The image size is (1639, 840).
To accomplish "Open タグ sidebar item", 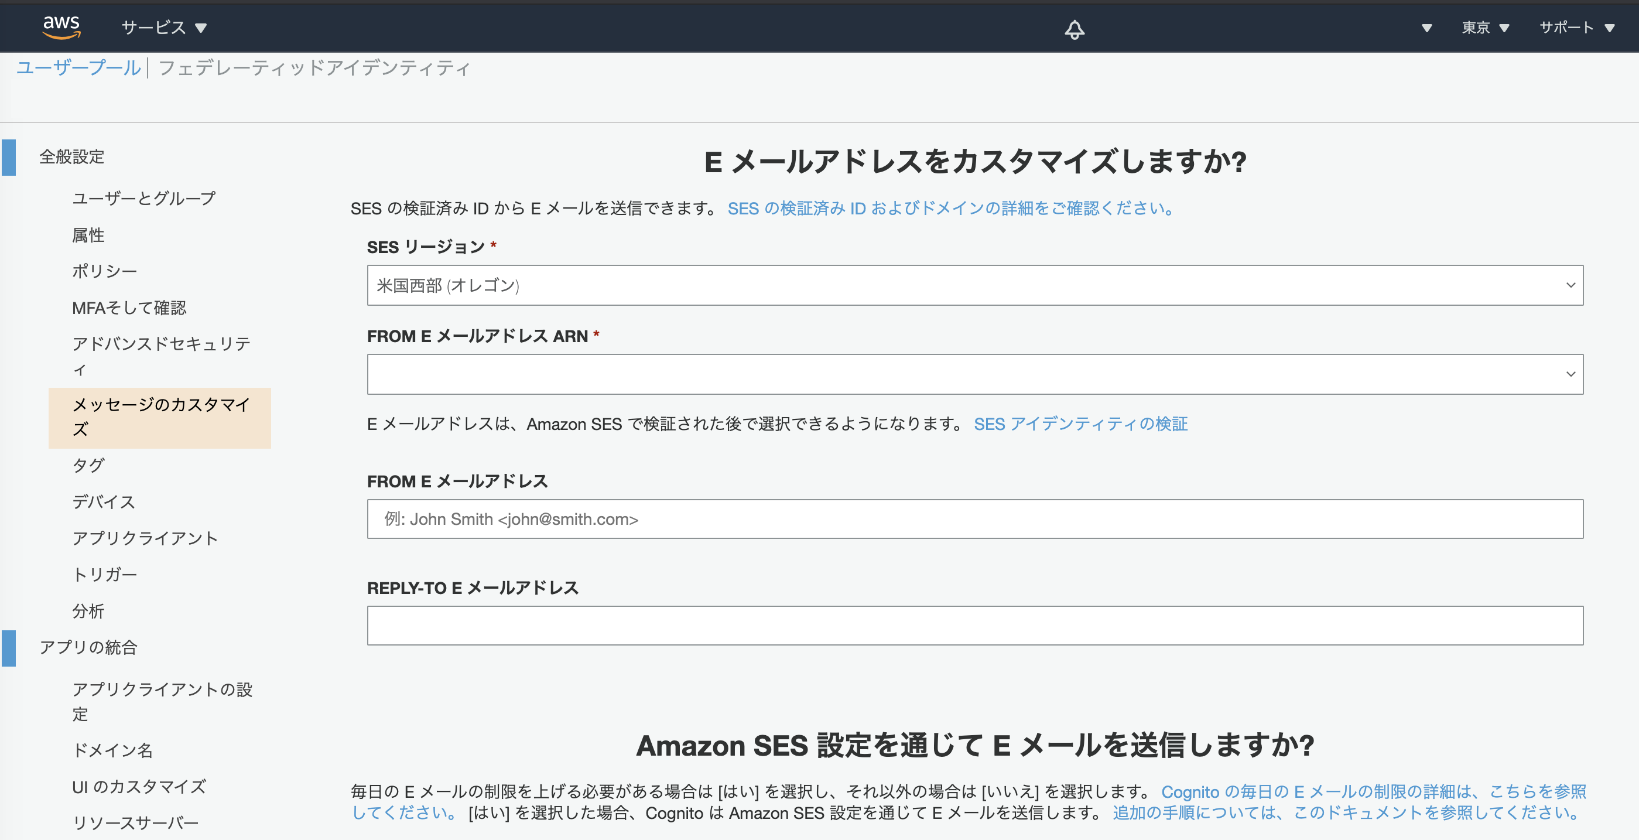I will [x=88, y=465].
